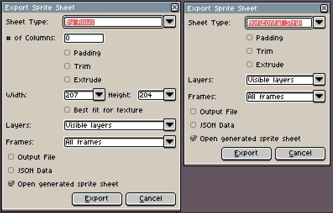Viewport: 333px width, 213px height.
Task: Click Export button in left dialog
Action: (x=97, y=199)
